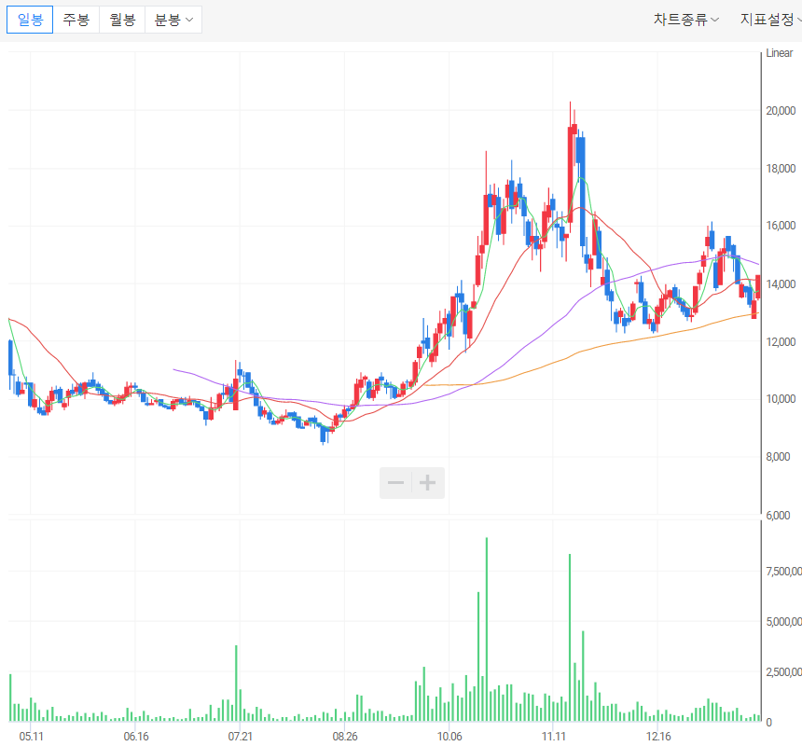Image resolution: width=802 pixels, height=746 pixels.
Task: Click the 12,000 price axis label
Action: click(x=781, y=341)
